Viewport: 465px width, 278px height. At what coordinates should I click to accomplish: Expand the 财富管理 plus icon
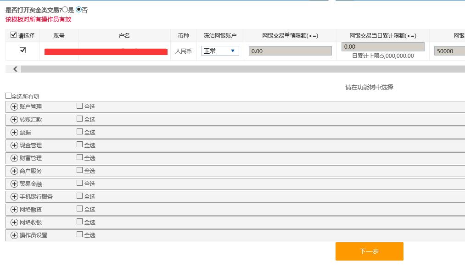14,158
